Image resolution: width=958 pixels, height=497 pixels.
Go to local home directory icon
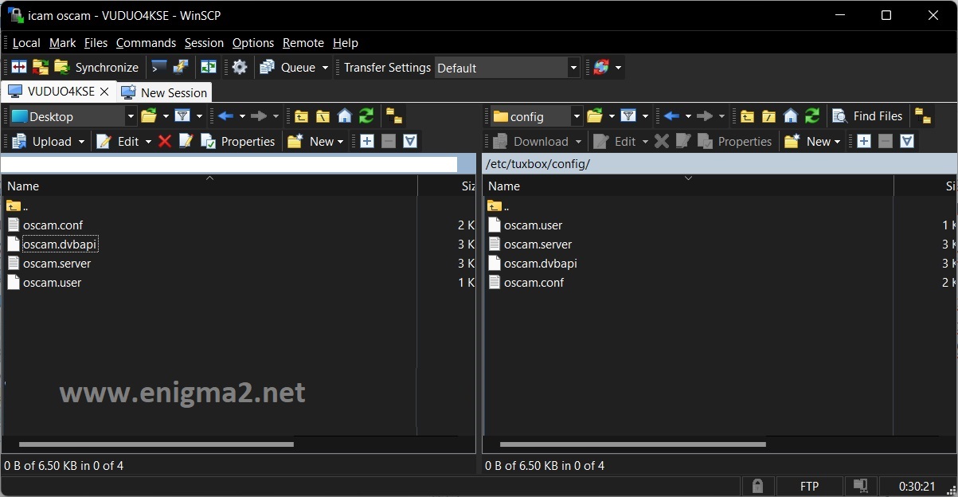[344, 116]
